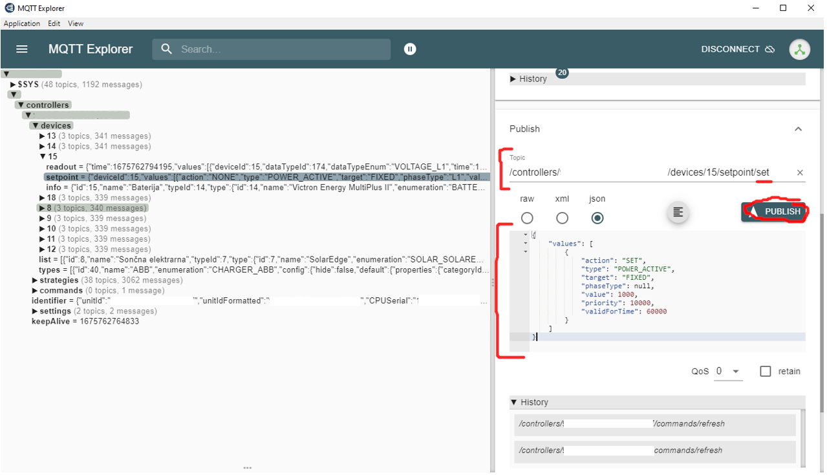
Task: Click the search magnifier icon
Action: (x=167, y=49)
